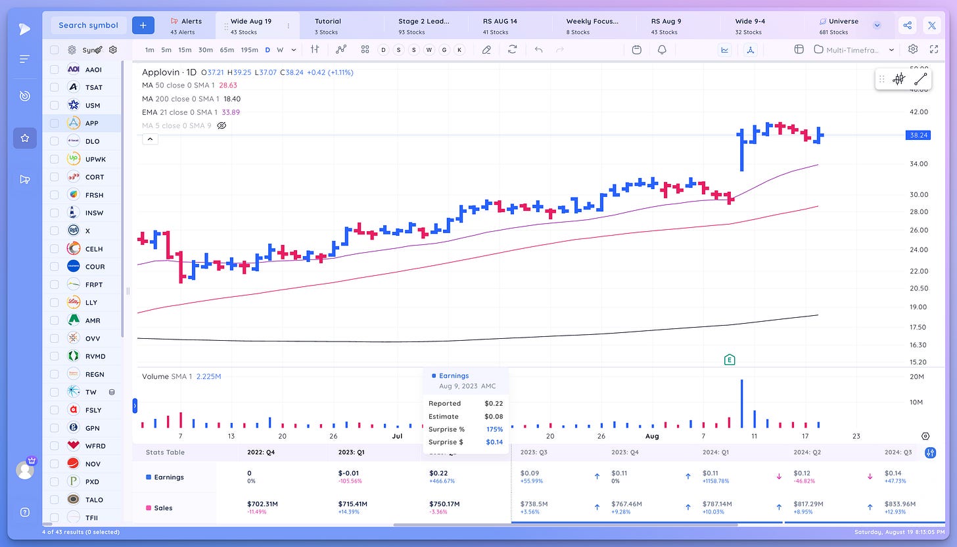Switch to the Stage 2 Leaders tab
The height and width of the screenshot is (547, 957).
coord(424,26)
